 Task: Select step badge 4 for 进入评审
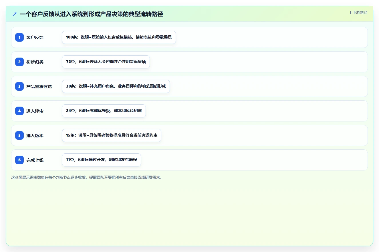coord(19,111)
